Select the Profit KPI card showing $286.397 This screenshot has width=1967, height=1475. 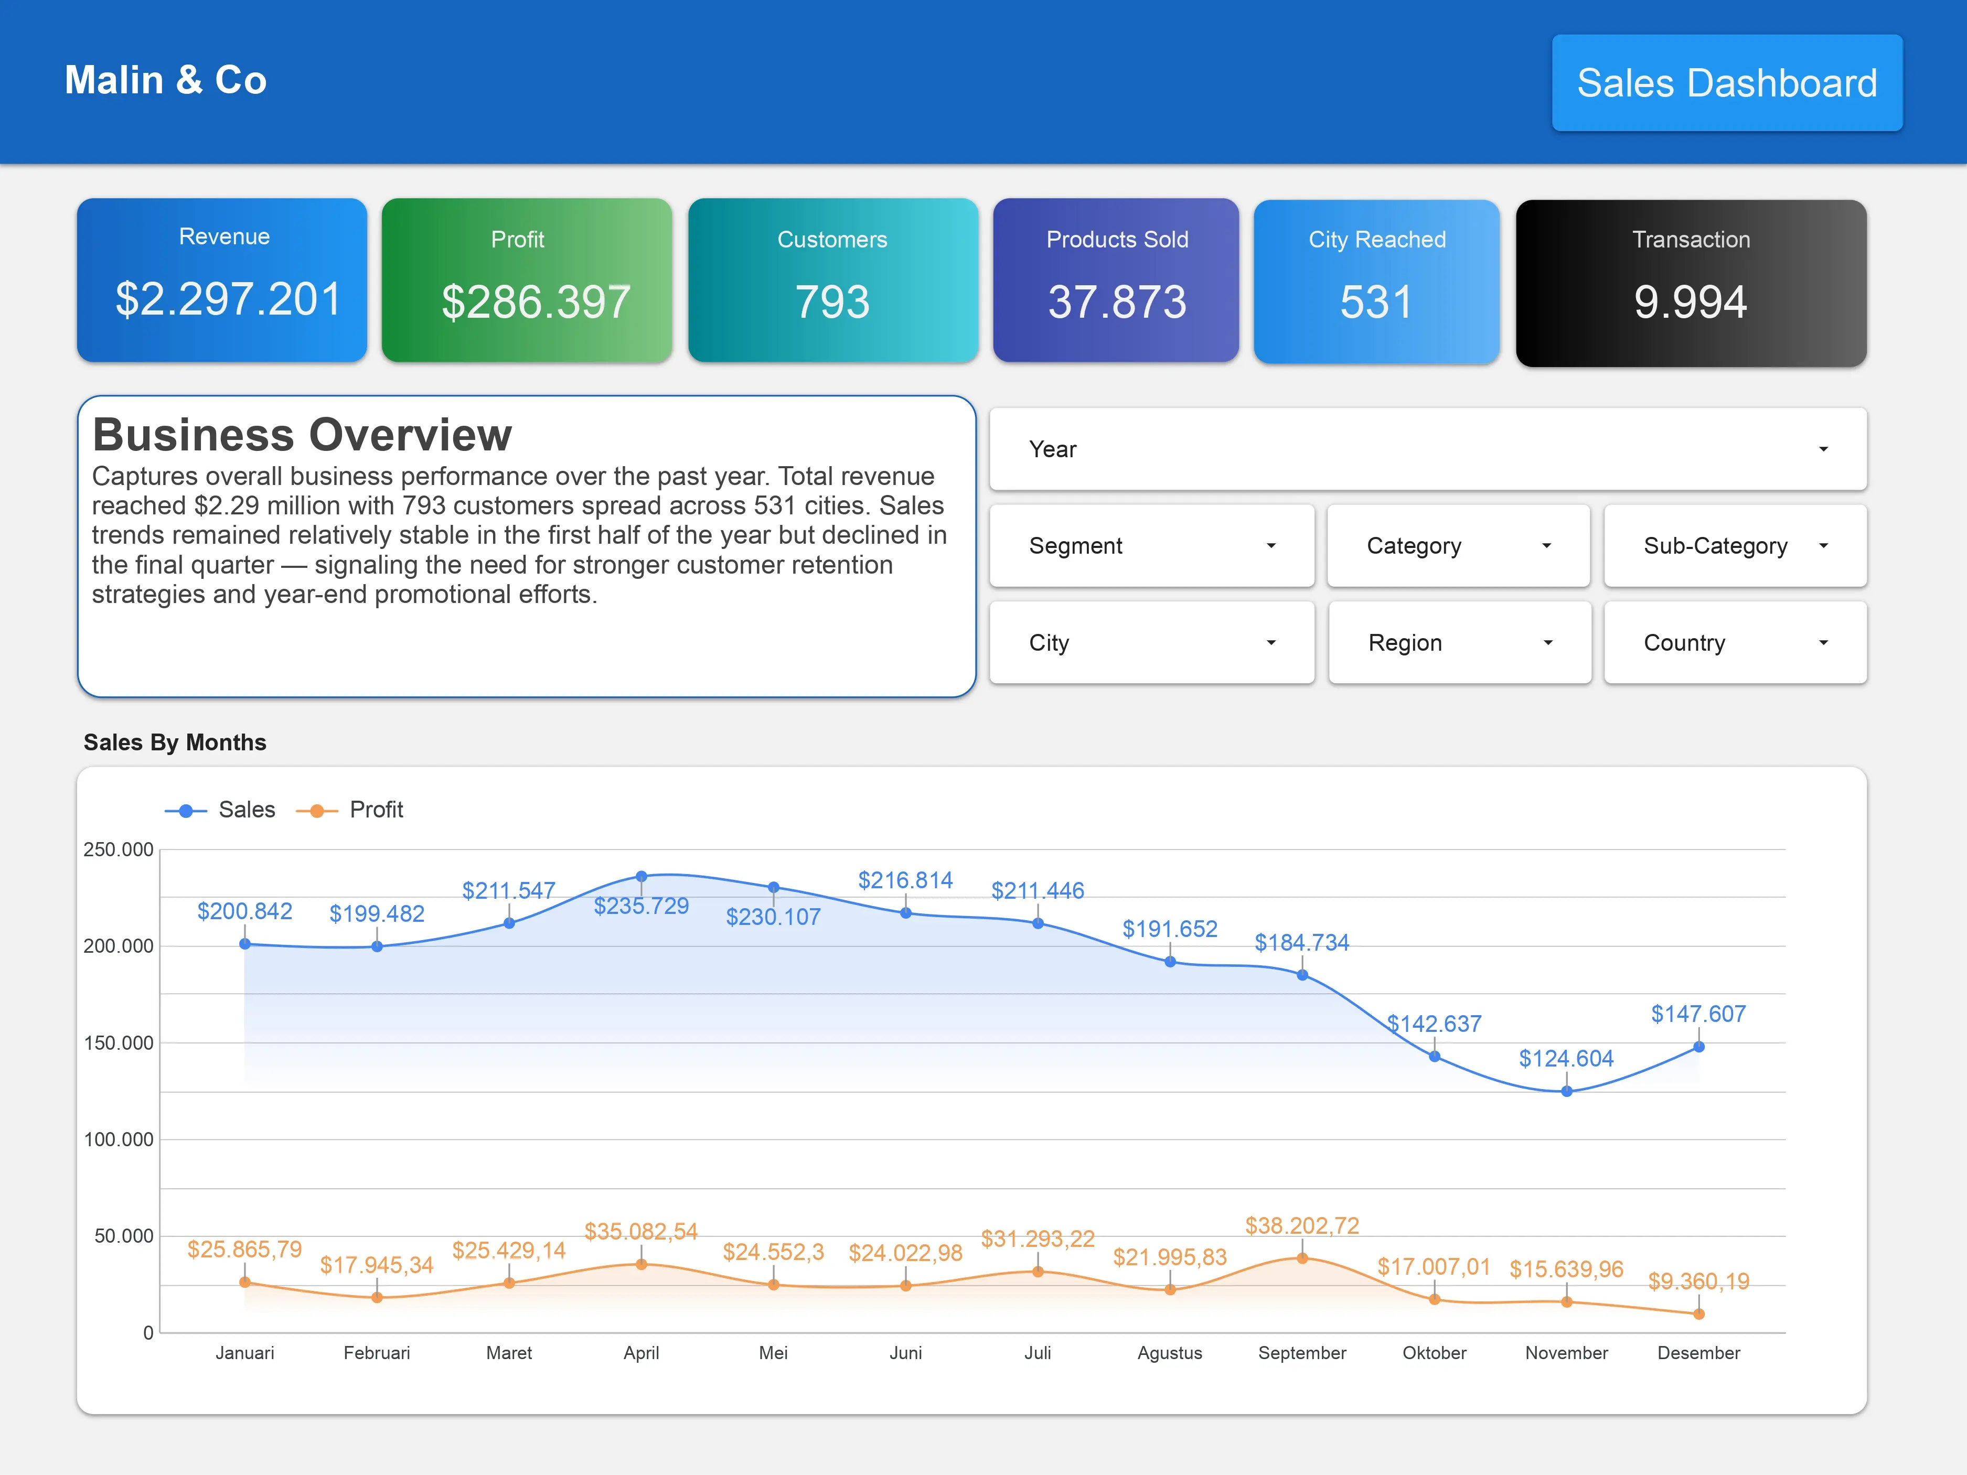pyautogui.click(x=527, y=280)
